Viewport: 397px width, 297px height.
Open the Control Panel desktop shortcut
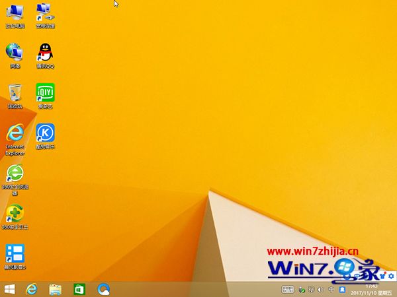(45, 13)
